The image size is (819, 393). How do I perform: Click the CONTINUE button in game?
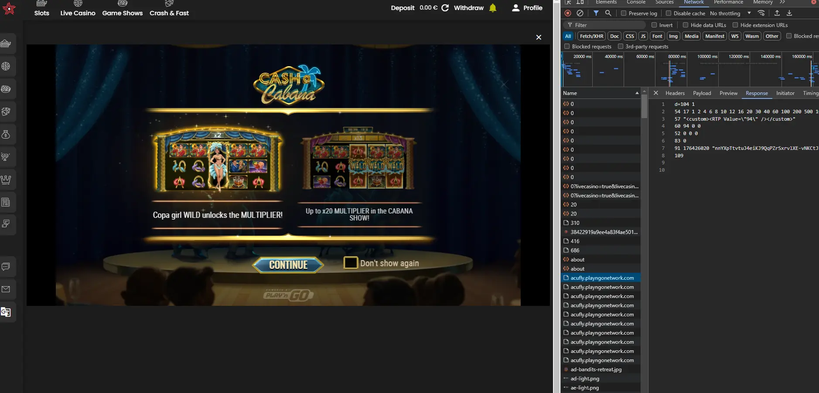coord(288,264)
